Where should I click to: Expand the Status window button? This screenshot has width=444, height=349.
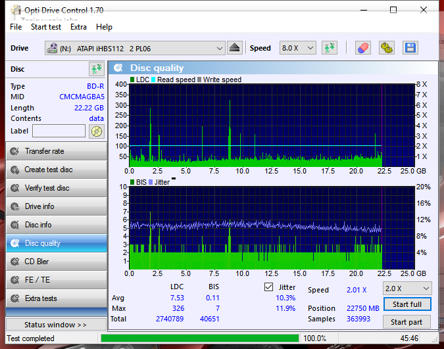pos(56,325)
